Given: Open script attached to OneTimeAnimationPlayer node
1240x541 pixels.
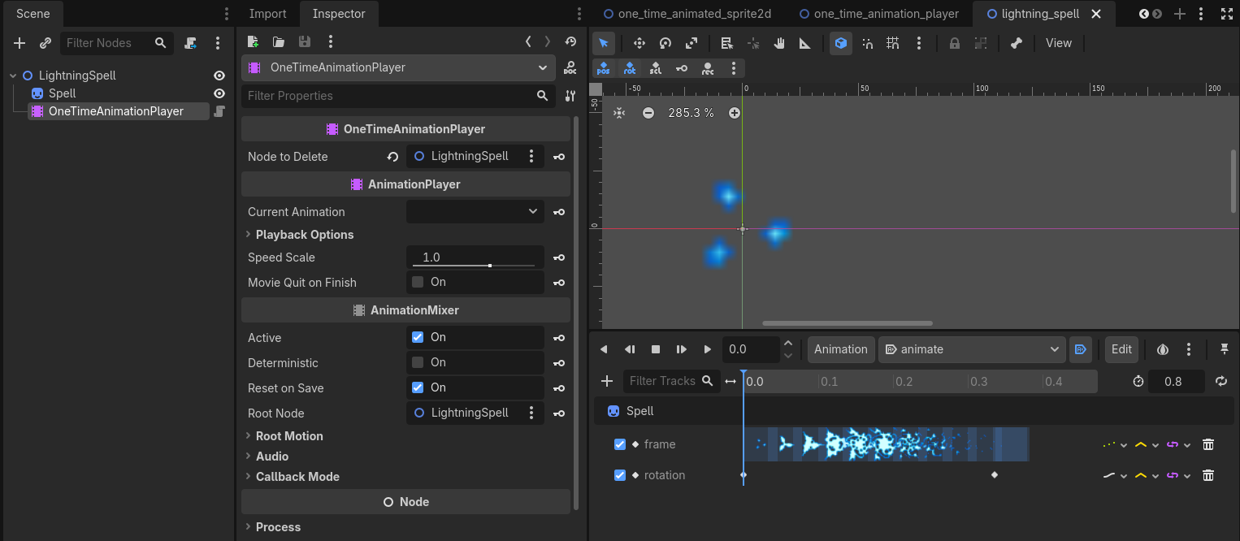Looking at the screenshot, I should click(x=219, y=111).
